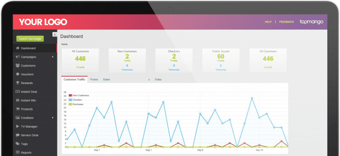Click the YOUR LOGO header text
340x156 pixels.
point(43,22)
